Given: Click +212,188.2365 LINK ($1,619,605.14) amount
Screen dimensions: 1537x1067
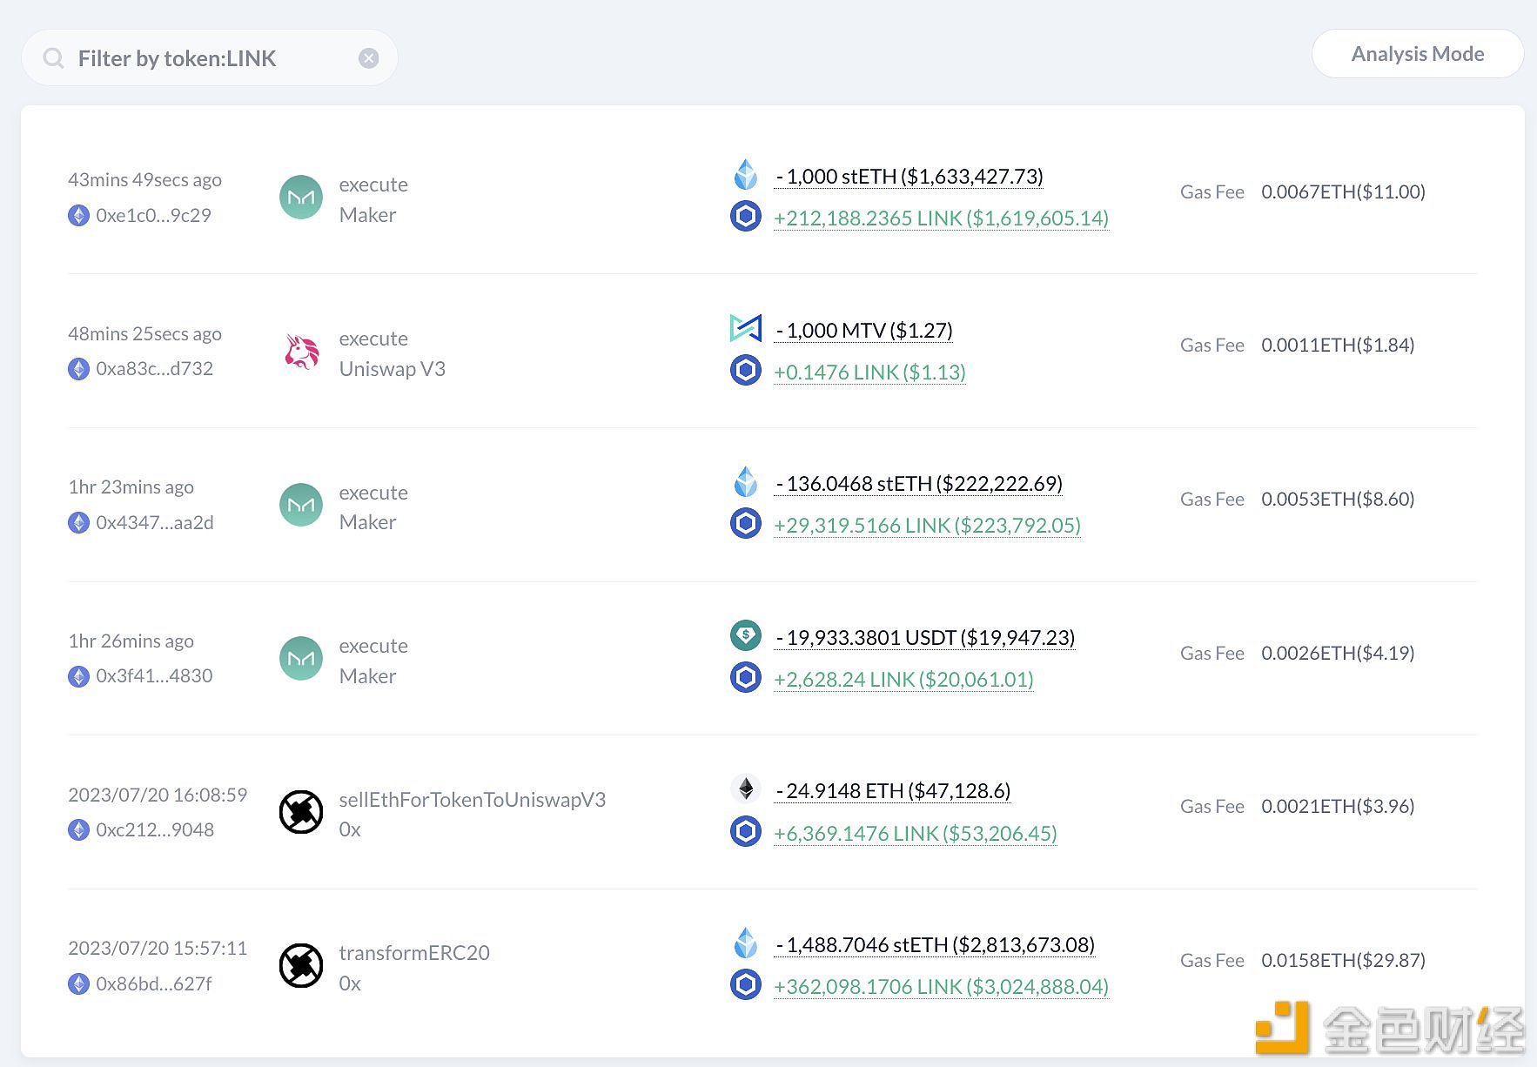Looking at the screenshot, I should click(942, 218).
